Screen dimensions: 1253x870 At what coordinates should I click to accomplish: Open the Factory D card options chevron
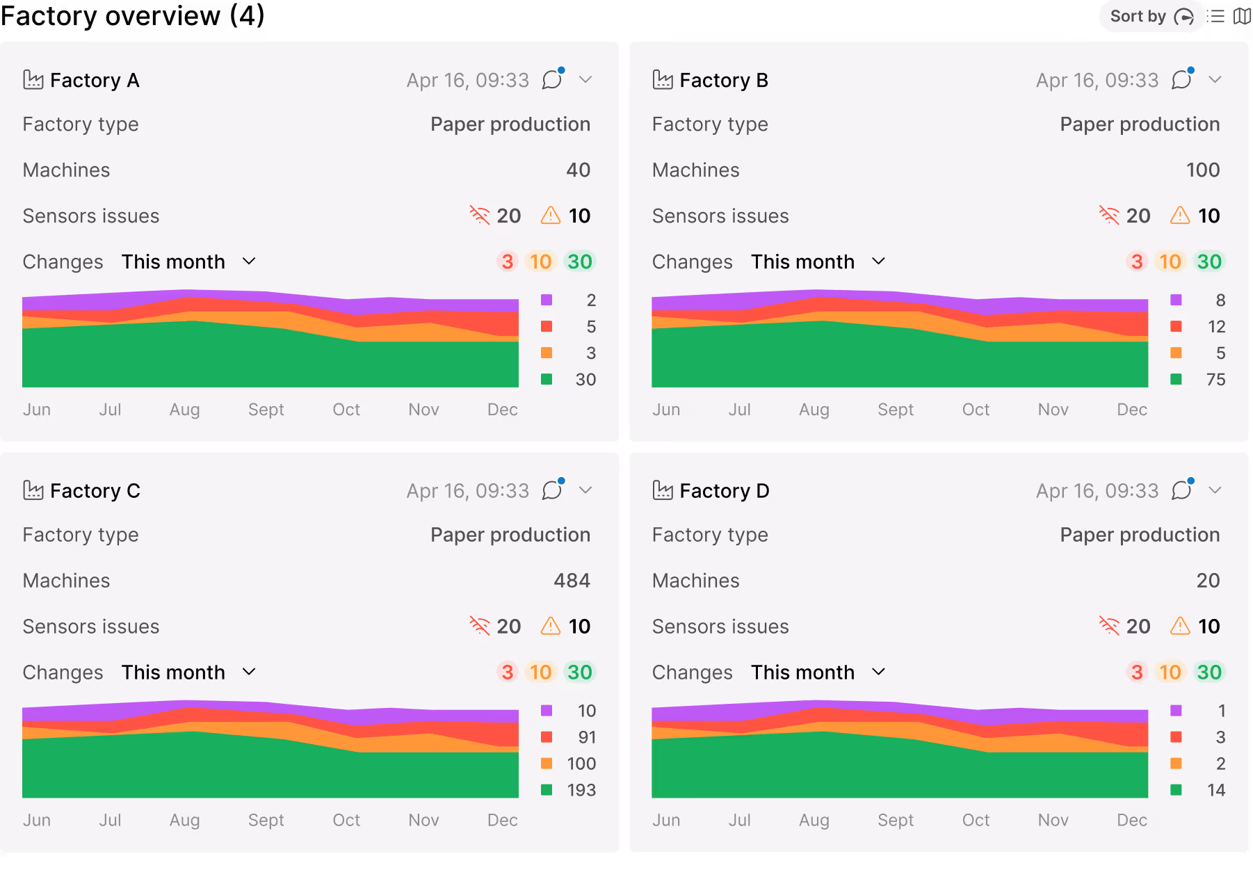click(1216, 490)
